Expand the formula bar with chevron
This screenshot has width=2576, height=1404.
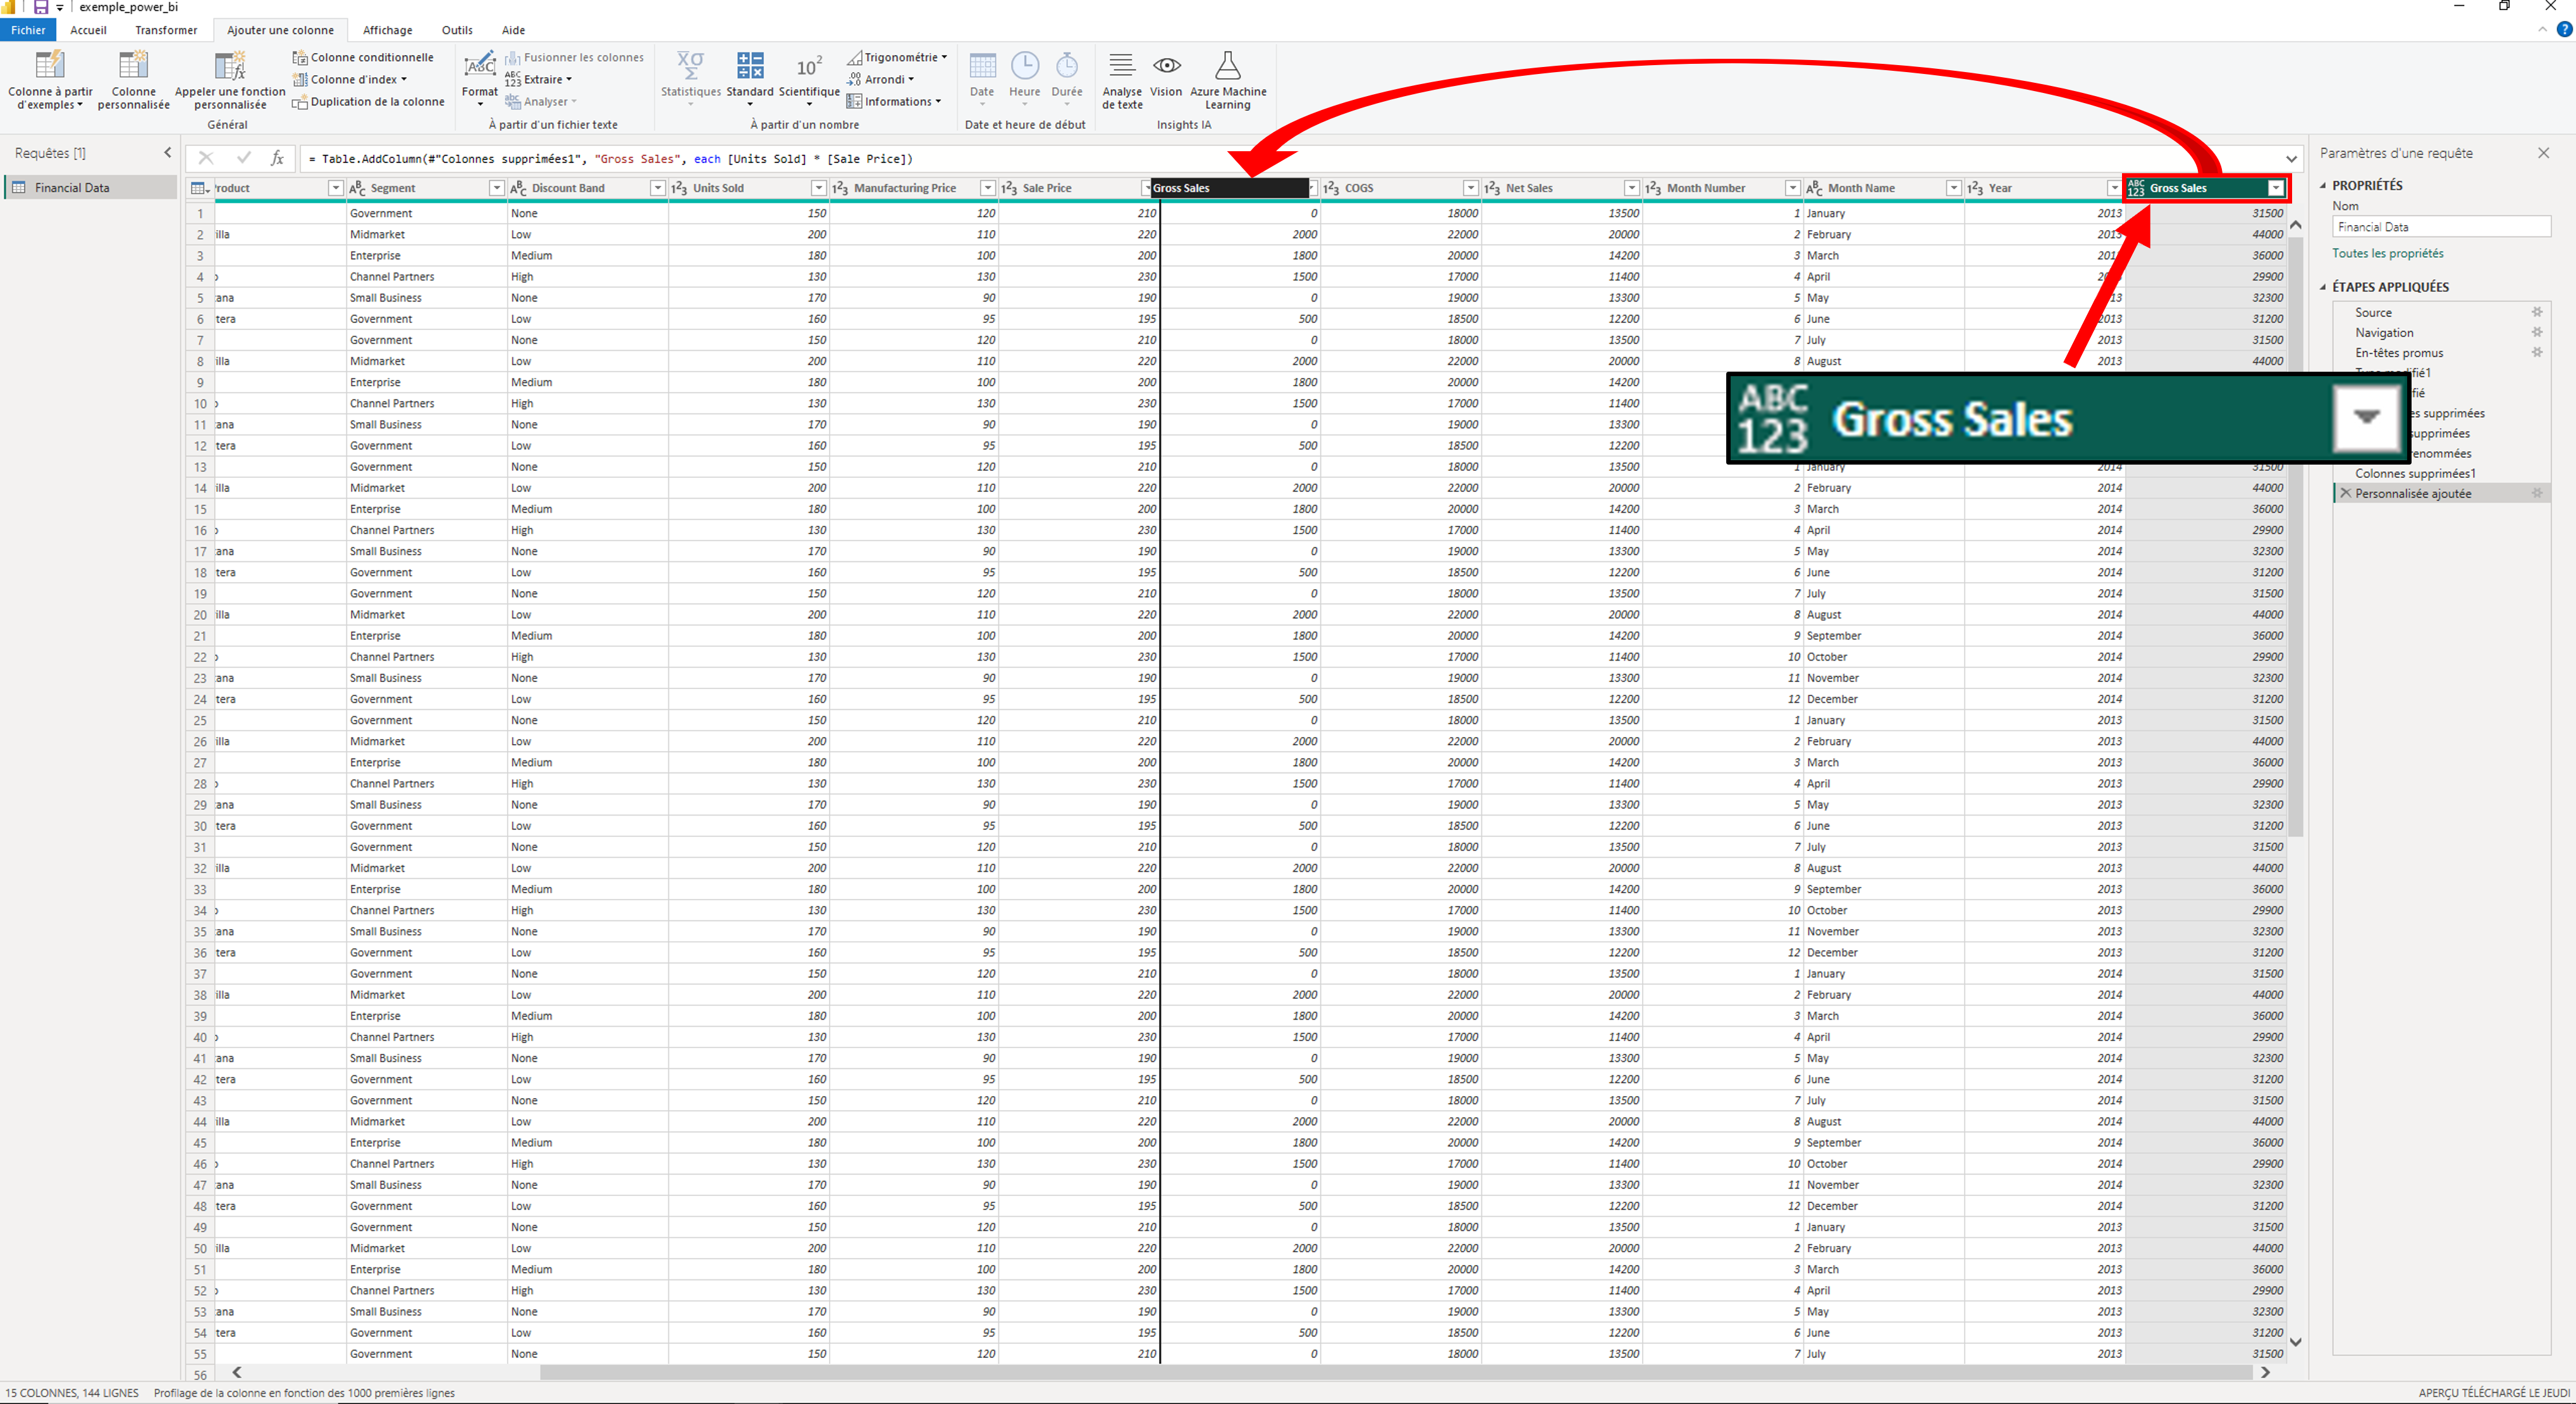(x=2291, y=159)
